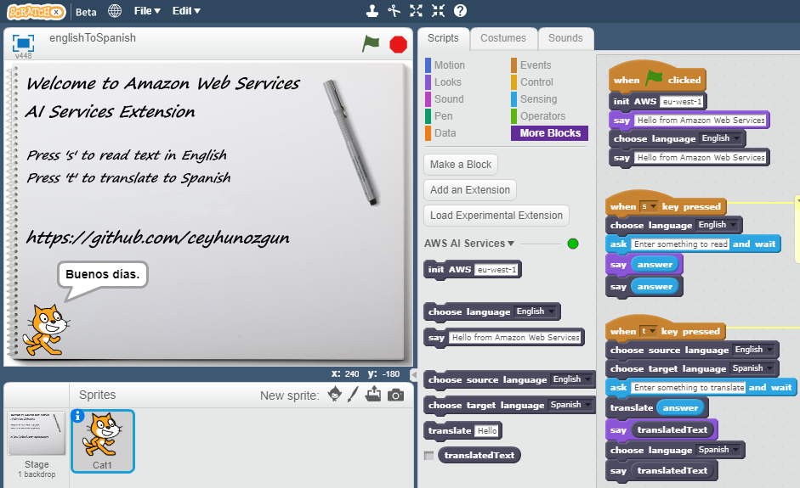This screenshot has height=488, width=800.
Task: Select the Data block category
Action: coord(445,133)
